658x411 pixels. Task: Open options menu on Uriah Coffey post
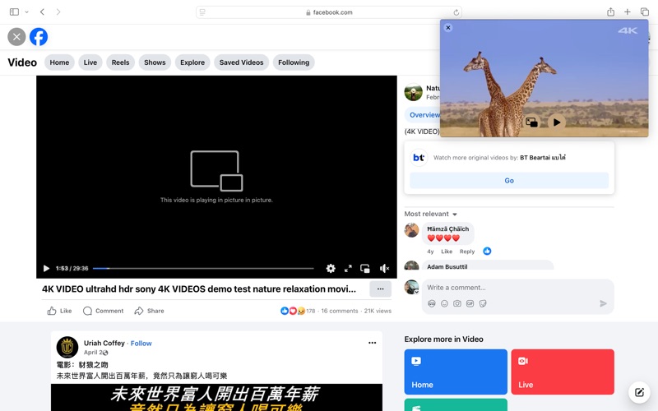tap(372, 343)
